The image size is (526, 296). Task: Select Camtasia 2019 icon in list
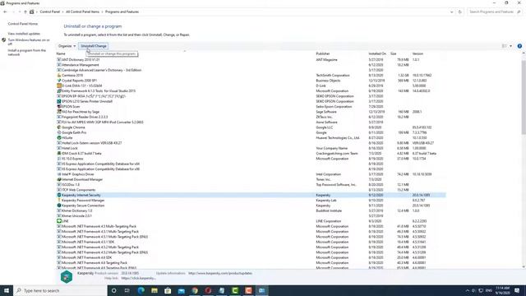(x=59, y=75)
